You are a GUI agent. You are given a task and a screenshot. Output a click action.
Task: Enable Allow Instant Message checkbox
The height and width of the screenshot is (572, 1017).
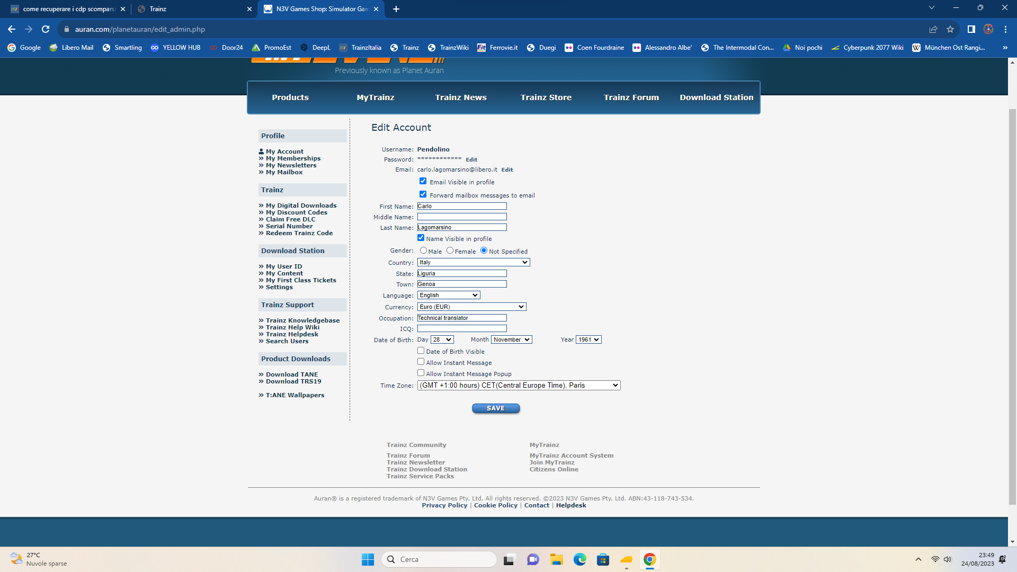tap(421, 362)
